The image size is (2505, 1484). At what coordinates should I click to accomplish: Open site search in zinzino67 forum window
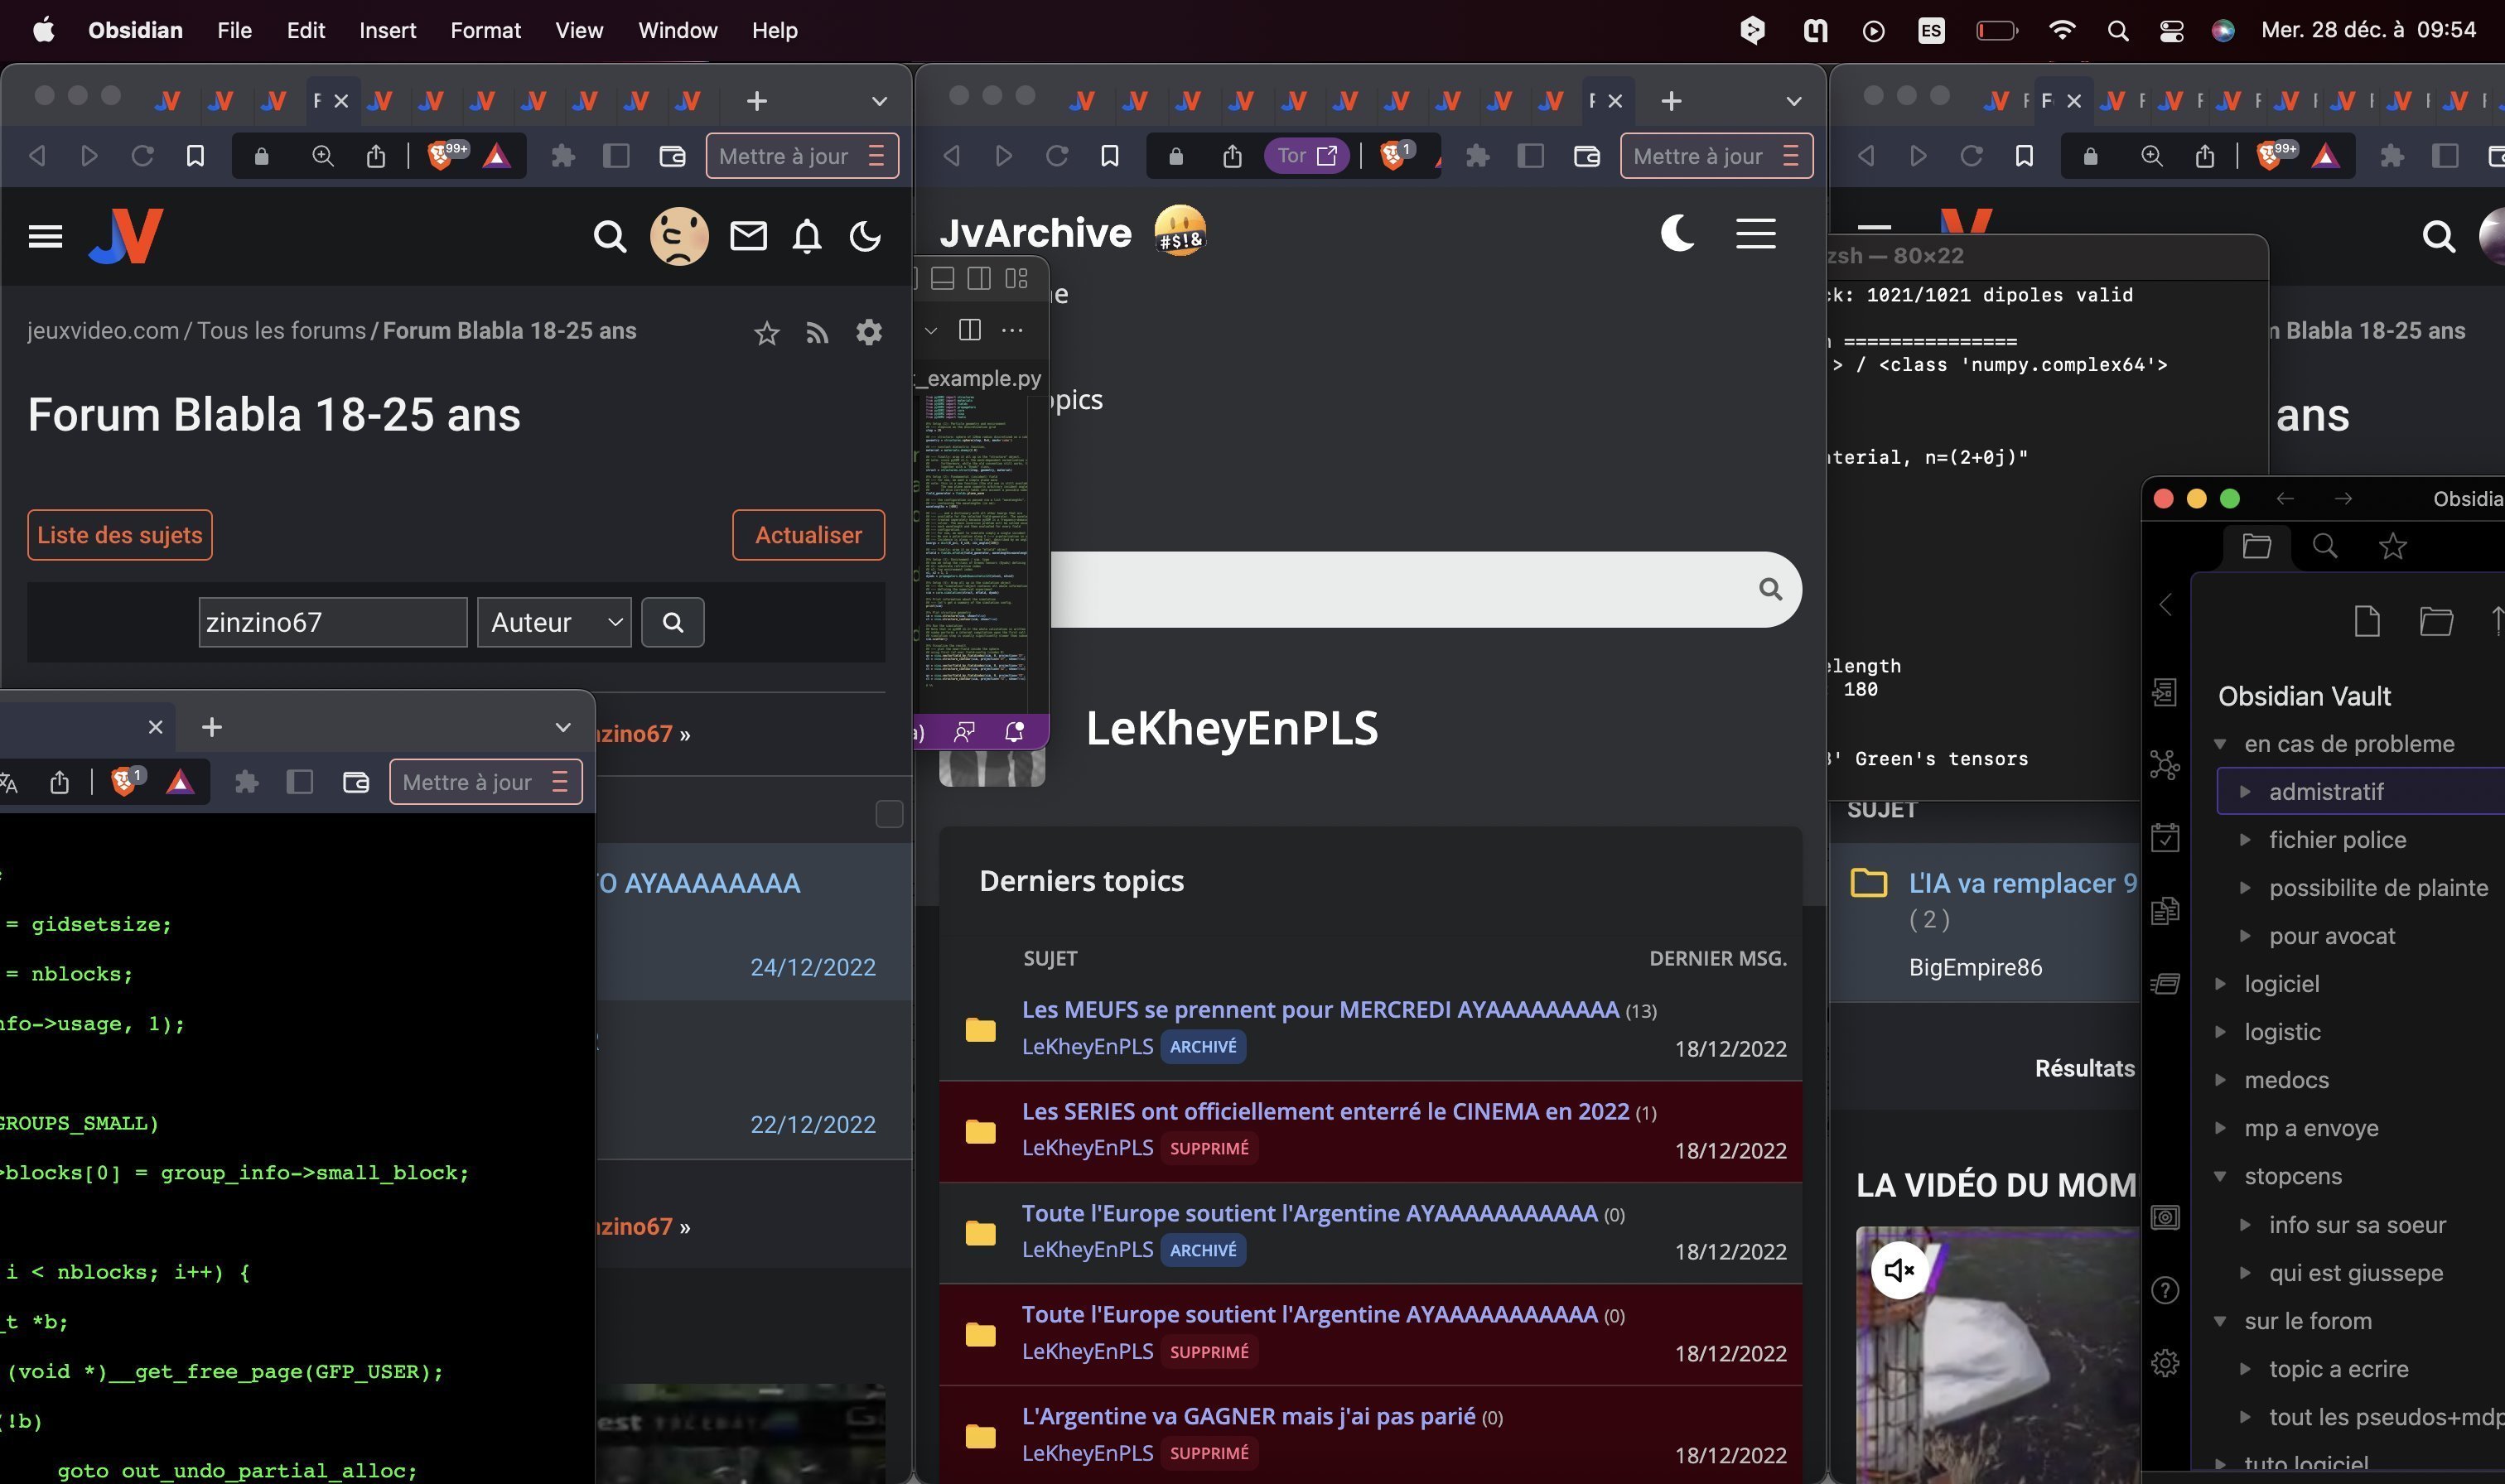click(x=609, y=236)
